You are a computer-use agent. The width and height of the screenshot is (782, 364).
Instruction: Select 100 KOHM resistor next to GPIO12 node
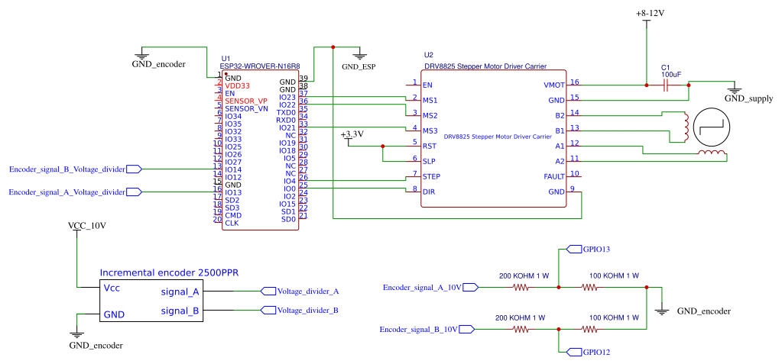click(589, 329)
